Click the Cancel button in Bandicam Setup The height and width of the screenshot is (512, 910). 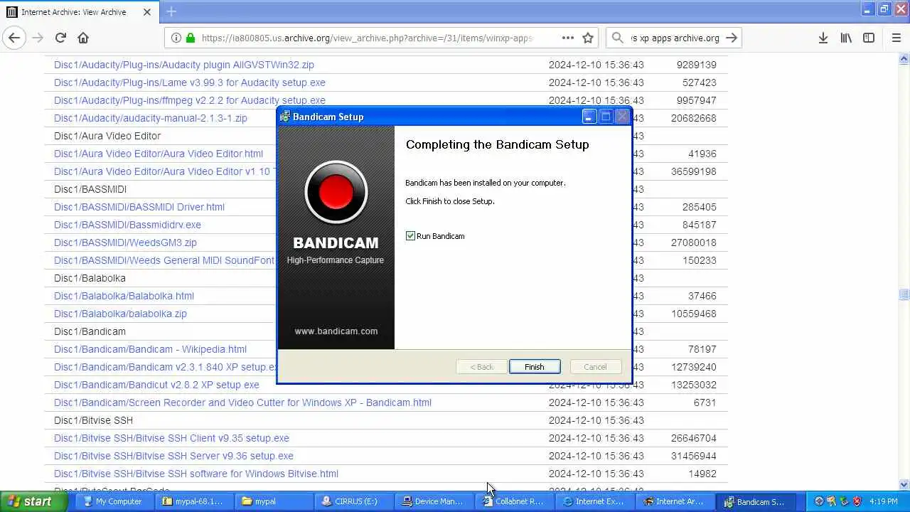[595, 367]
